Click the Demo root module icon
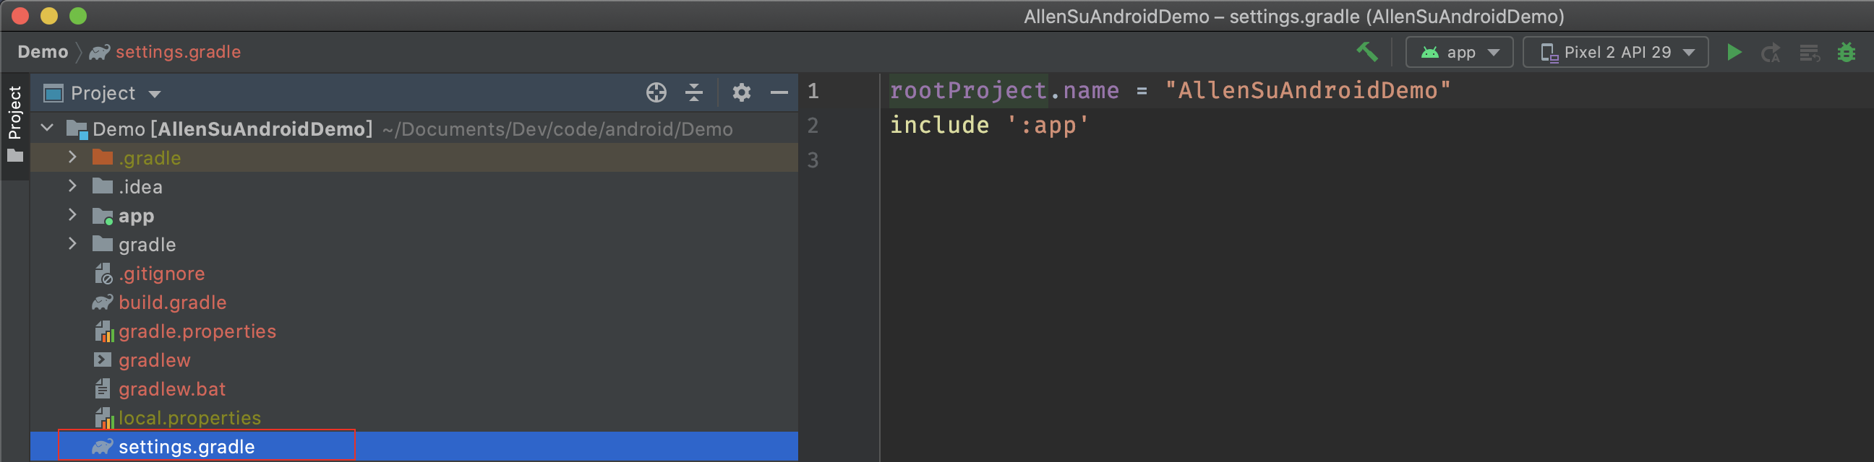1874x462 pixels. (77, 129)
